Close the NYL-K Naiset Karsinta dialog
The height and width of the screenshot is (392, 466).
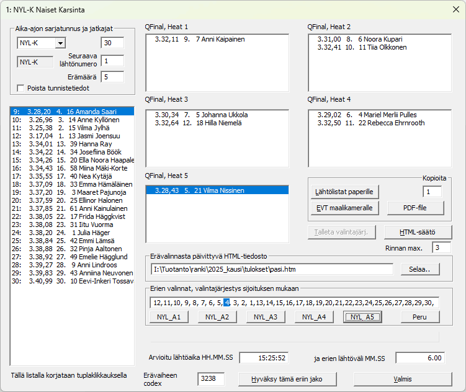pyautogui.click(x=456, y=10)
